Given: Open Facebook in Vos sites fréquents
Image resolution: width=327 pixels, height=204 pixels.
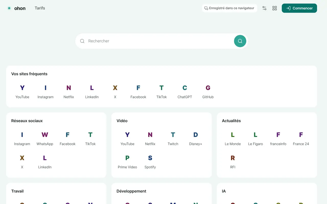Looking at the screenshot, I should (x=138, y=92).
